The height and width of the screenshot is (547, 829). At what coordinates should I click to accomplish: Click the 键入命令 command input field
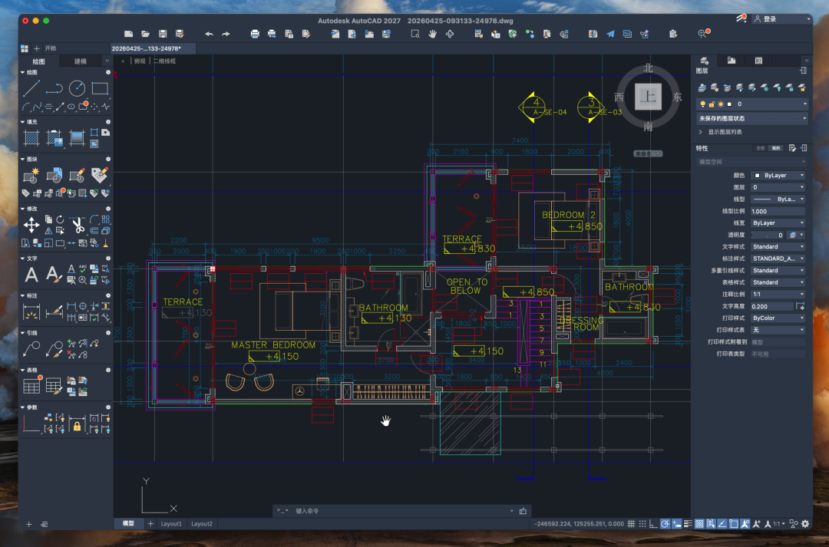pos(401,511)
